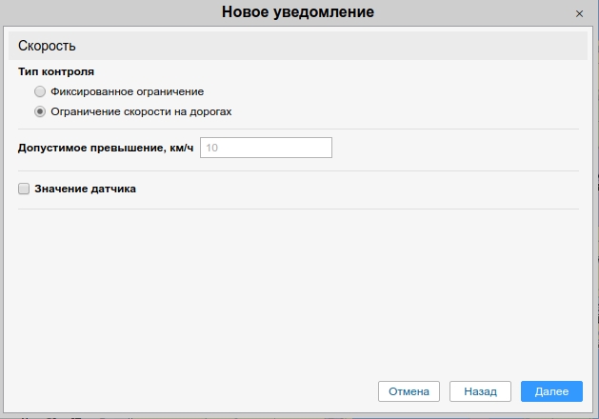599x419 pixels.
Task: Go back with the Назад button
Action: (x=480, y=391)
